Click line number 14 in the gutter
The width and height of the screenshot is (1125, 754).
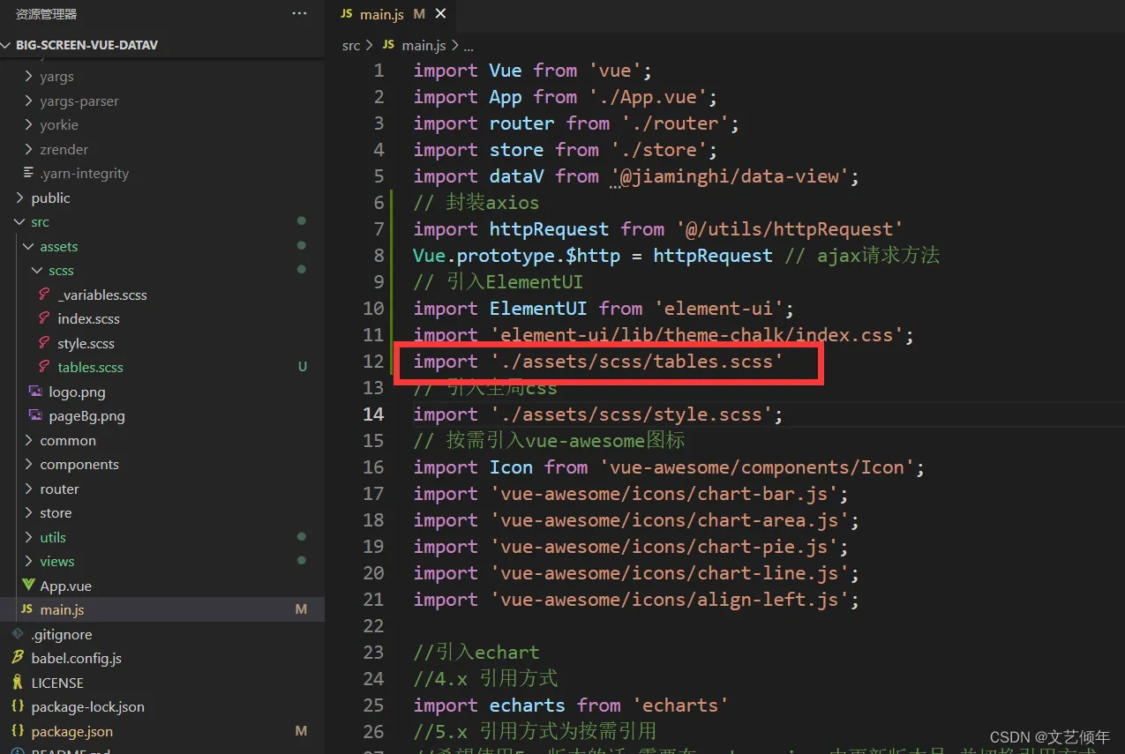pos(374,414)
